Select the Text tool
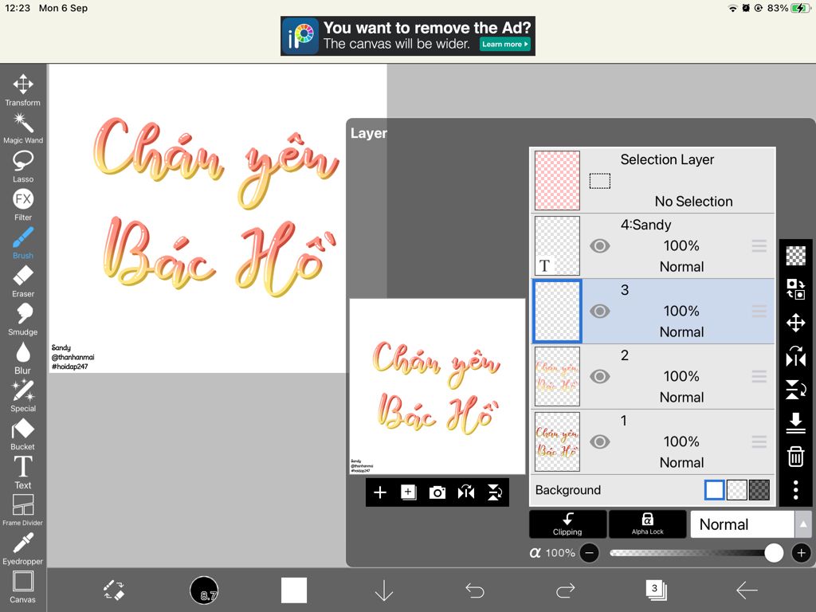Viewport: 816px width, 612px height. pos(23,473)
